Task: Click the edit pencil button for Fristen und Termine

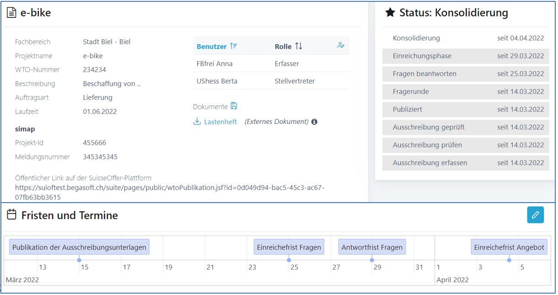Action: pyautogui.click(x=535, y=215)
